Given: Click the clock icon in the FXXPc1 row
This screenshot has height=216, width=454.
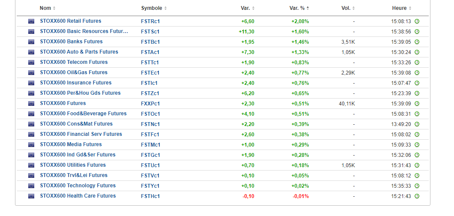Looking at the screenshot, I should pos(417,103).
